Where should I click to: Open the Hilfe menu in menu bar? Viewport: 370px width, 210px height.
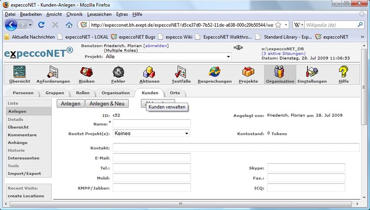[x=137, y=14]
